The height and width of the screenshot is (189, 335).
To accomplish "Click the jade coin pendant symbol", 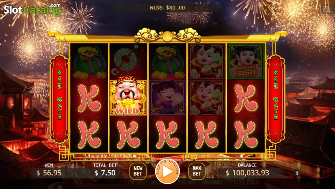I will click(x=128, y=61).
